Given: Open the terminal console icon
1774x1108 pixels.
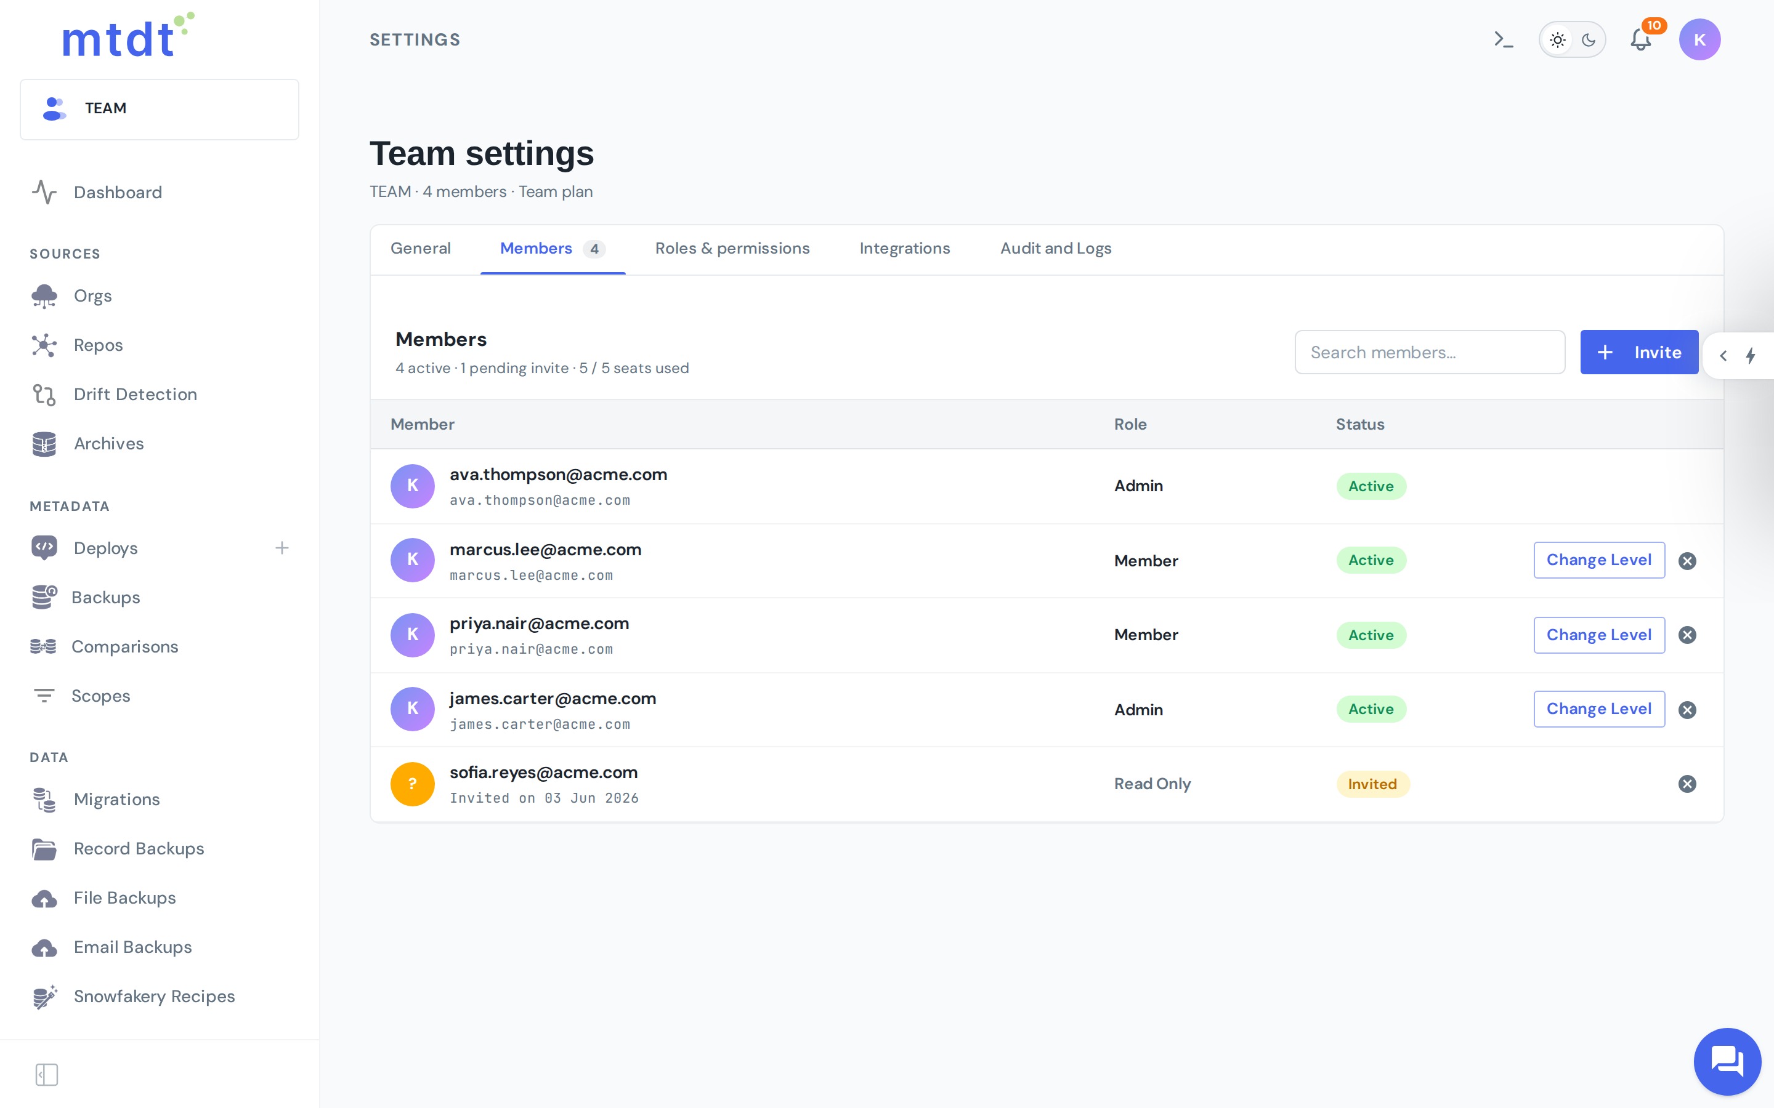Looking at the screenshot, I should (x=1504, y=39).
